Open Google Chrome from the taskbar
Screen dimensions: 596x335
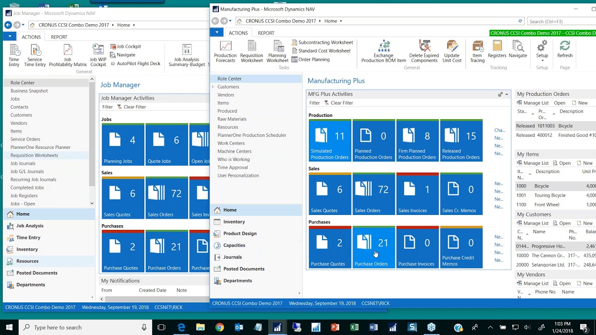pyautogui.click(x=219, y=328)
